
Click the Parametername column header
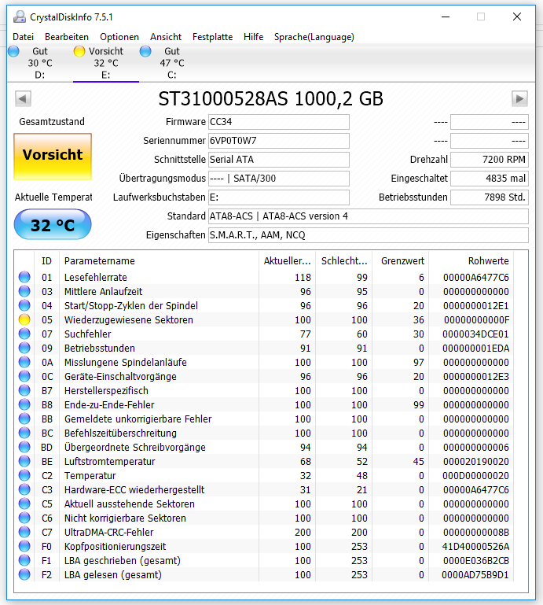(x=159, y=261)
